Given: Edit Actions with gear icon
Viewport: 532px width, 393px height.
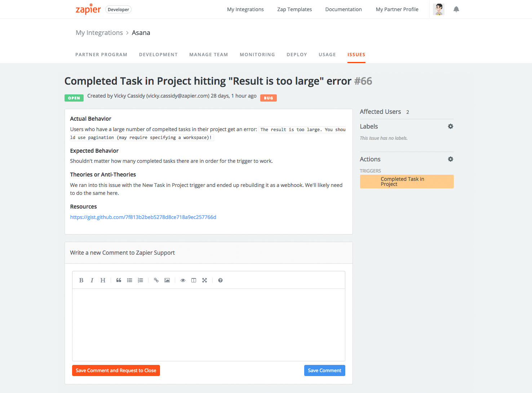Looking at the screenshot, I should (450, 159).
